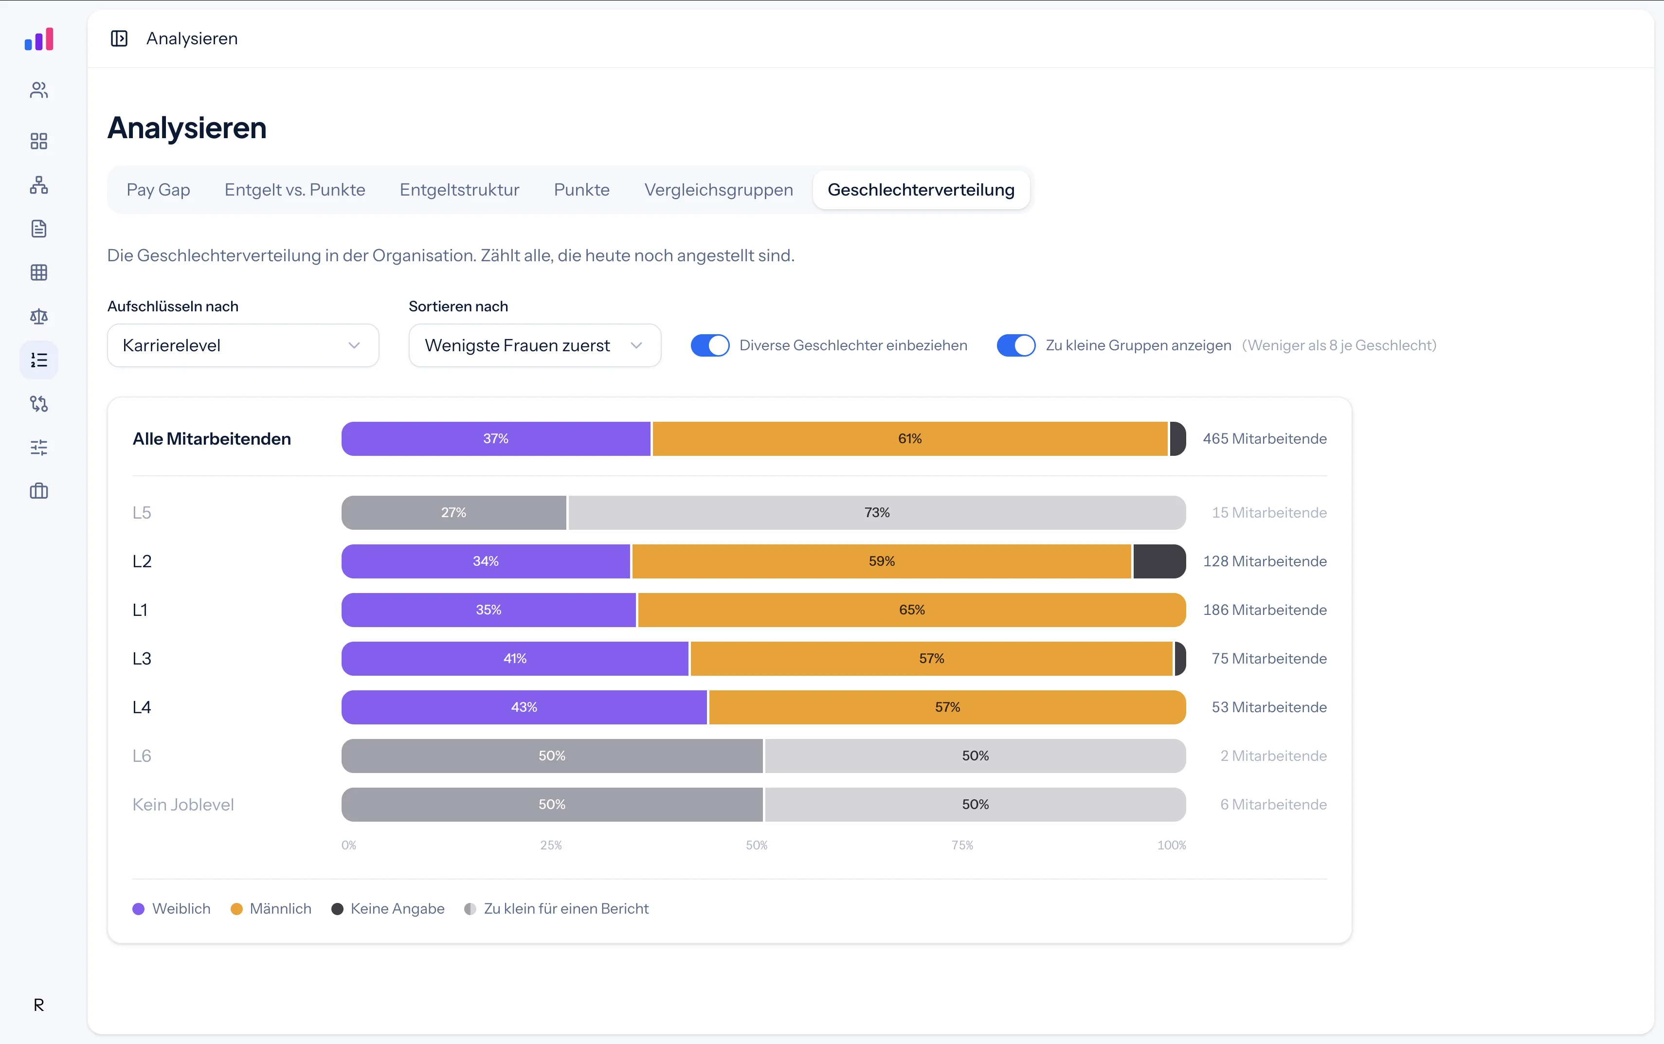Click the 65% orange bar in L1 row
The height and width of the screenshot is (1044, 1664).
tap(911, 610)
